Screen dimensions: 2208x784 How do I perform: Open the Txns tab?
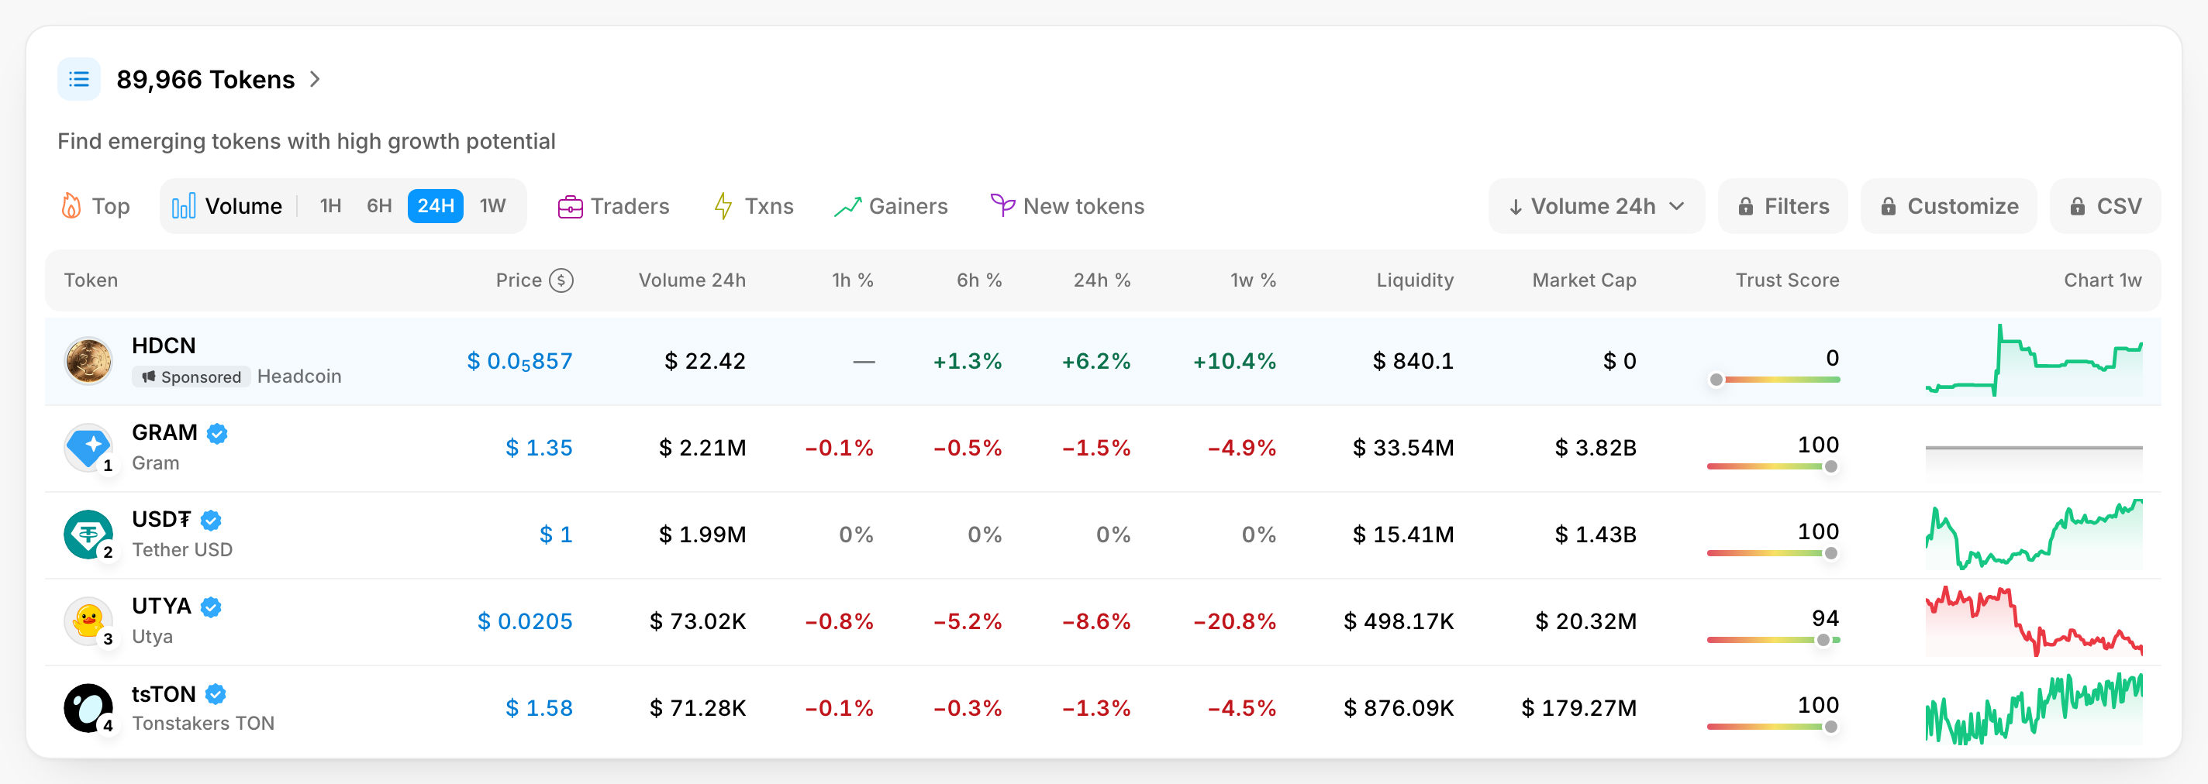754,207
